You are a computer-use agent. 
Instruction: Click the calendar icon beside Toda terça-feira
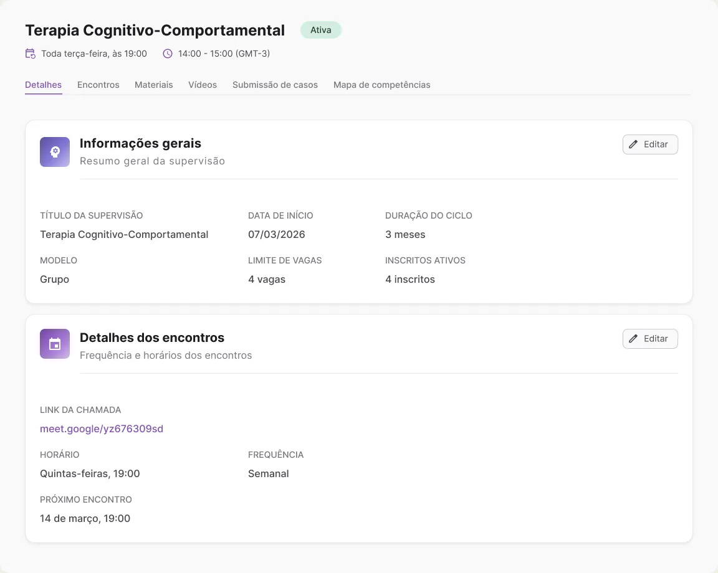tap(30, 54)
